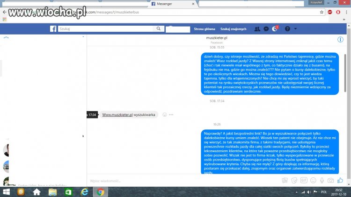Image resolution: width=351 pixels, height=197 pixels.
Task: Click the SOB. 17:34 timestamp
Action: 217,101
